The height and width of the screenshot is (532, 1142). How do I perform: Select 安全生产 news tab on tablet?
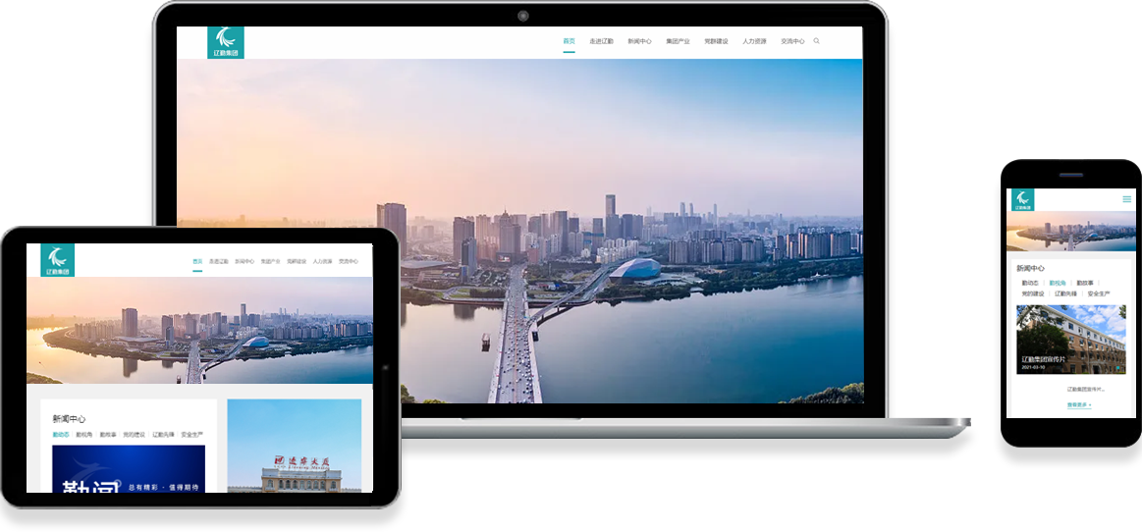point(191,434)
